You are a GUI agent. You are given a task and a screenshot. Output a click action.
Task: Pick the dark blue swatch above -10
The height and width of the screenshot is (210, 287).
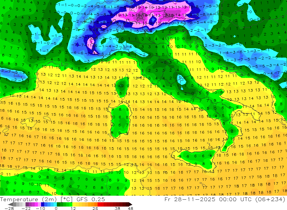[42, 204]
